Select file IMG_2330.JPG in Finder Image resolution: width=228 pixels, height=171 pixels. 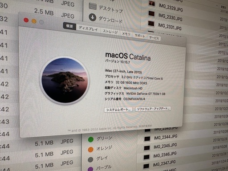(x=170, y=17)
